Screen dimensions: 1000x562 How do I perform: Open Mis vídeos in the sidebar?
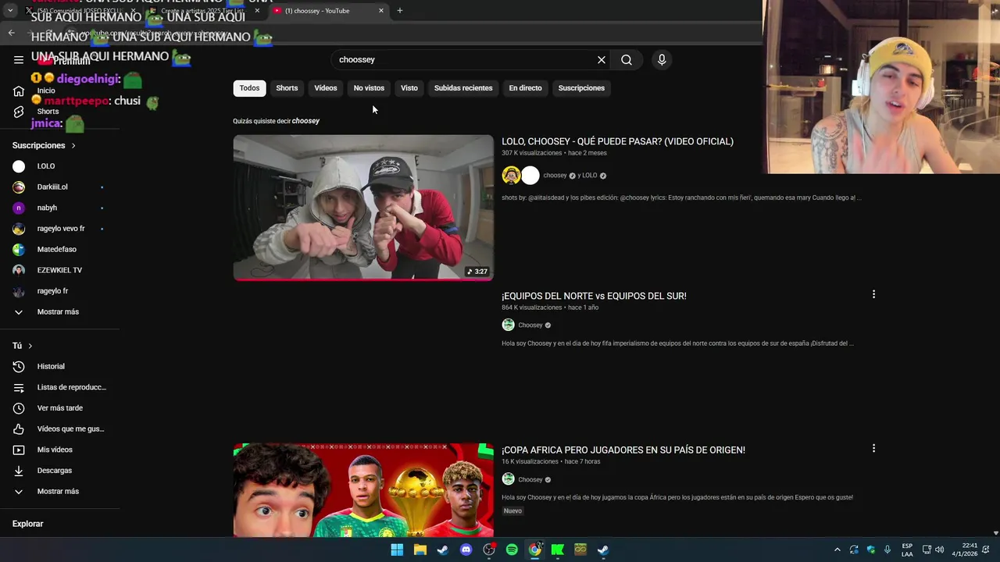coord(59,450)
